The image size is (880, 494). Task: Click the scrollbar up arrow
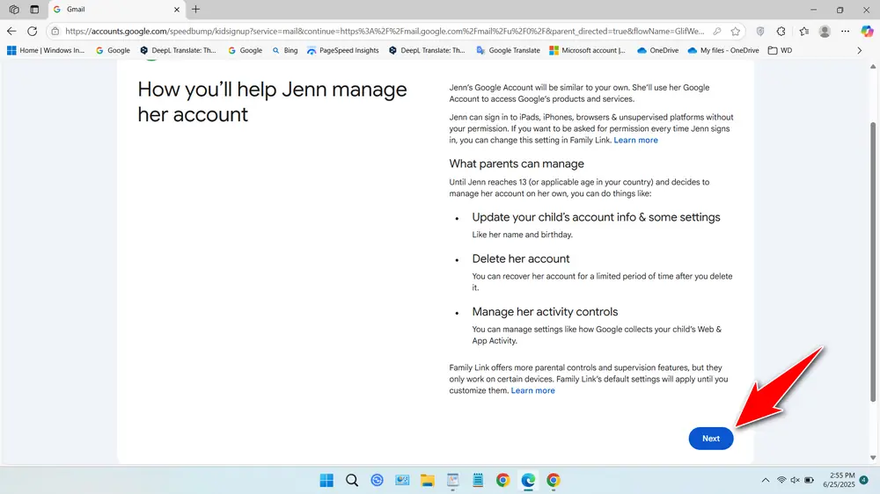[x=873, y=67]
